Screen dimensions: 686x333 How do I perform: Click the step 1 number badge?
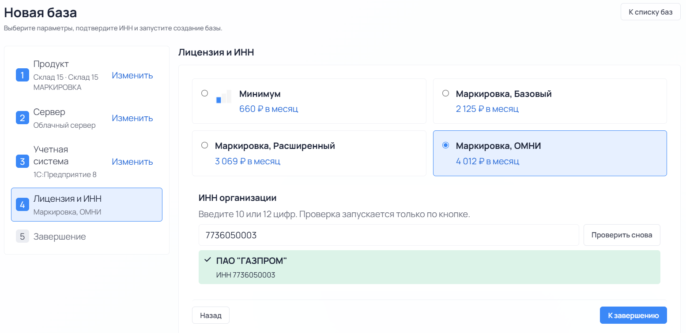coord(22,75)
